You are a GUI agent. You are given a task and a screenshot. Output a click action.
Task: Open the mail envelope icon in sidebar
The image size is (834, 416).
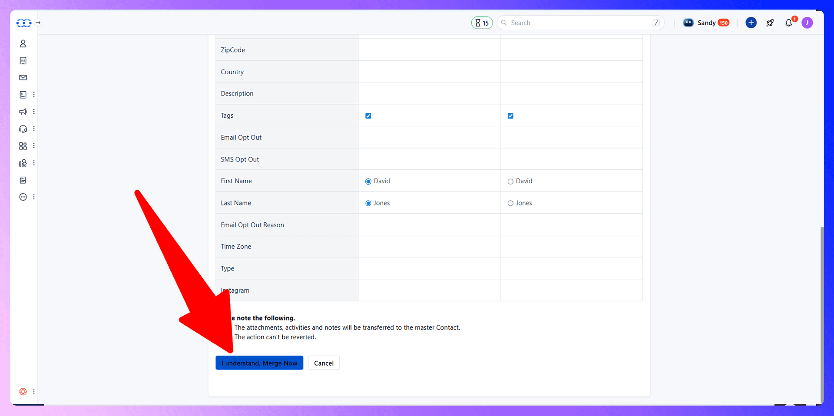tap(23, 78)
